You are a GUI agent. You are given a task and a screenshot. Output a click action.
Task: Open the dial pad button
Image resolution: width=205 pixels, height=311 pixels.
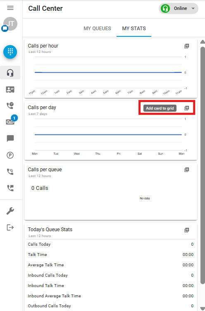pos(10,52)
